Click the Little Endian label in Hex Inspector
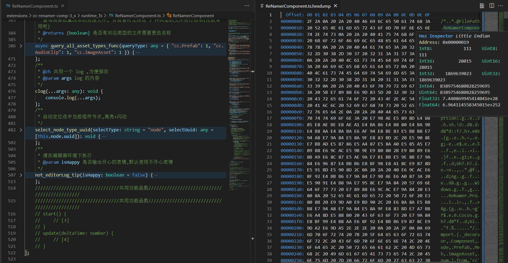 point(473,36)
